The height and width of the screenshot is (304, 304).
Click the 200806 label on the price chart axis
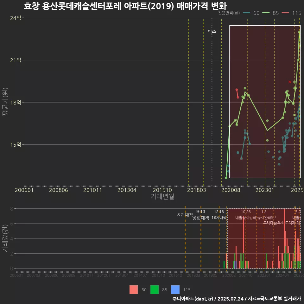(58, 190)
